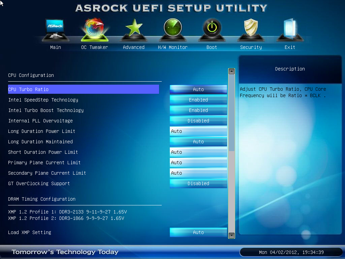345x259 pixels.
Task: Open the CPU Turbo Ratio Auto dropdown
Action: coord(198,89)
